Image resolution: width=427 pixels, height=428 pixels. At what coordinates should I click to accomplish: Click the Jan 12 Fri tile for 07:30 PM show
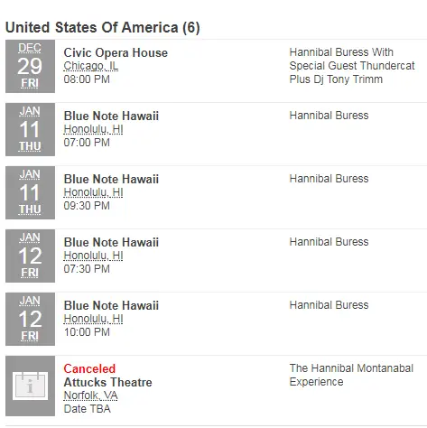tap(30, 256)
